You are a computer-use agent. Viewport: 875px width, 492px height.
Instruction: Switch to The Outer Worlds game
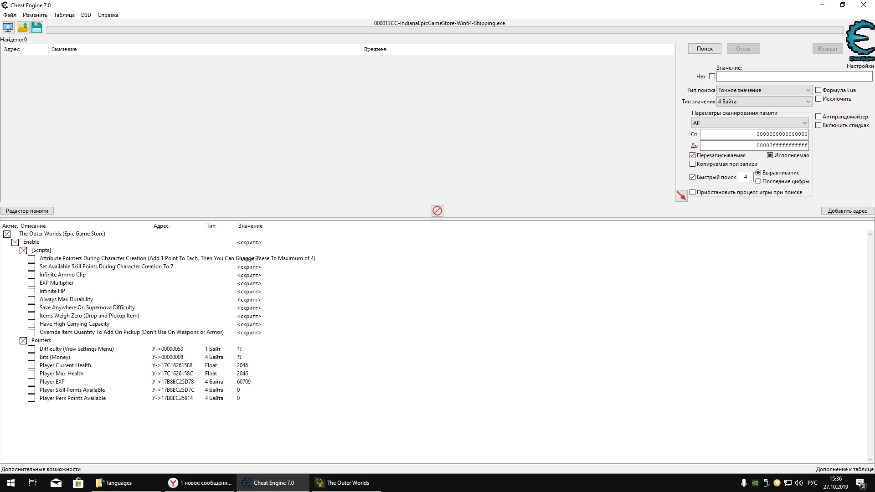tap(345, 483)
